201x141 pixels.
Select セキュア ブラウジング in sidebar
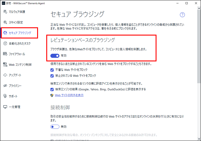(x=20, y=33)
